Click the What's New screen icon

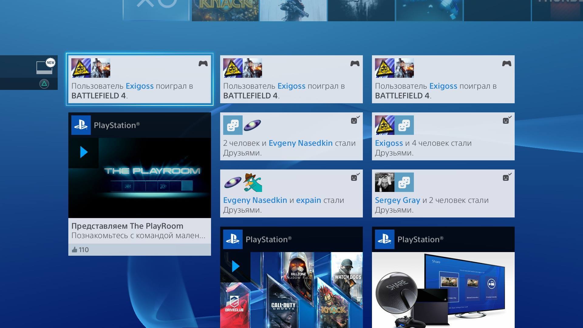click(x=44, y=67)
